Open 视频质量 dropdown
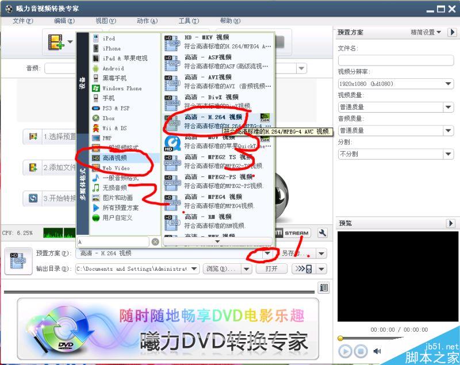460x365 pixels. [x=396, y=107]
